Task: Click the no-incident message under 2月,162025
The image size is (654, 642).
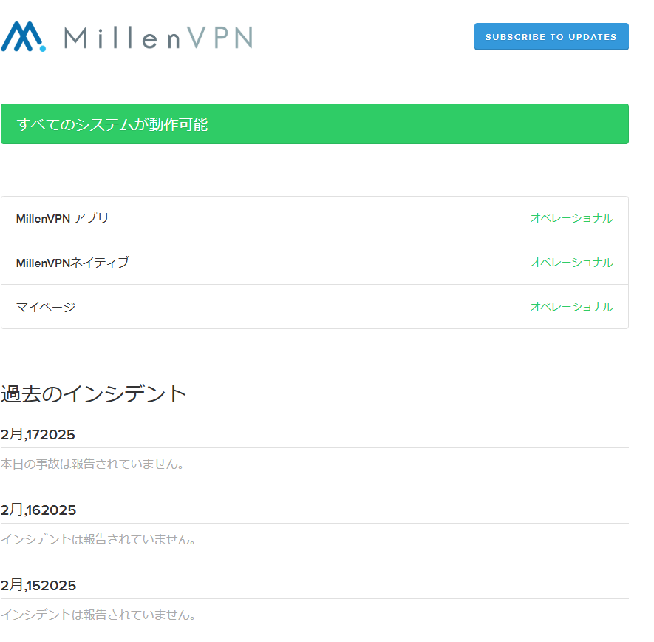Action: 98,540
